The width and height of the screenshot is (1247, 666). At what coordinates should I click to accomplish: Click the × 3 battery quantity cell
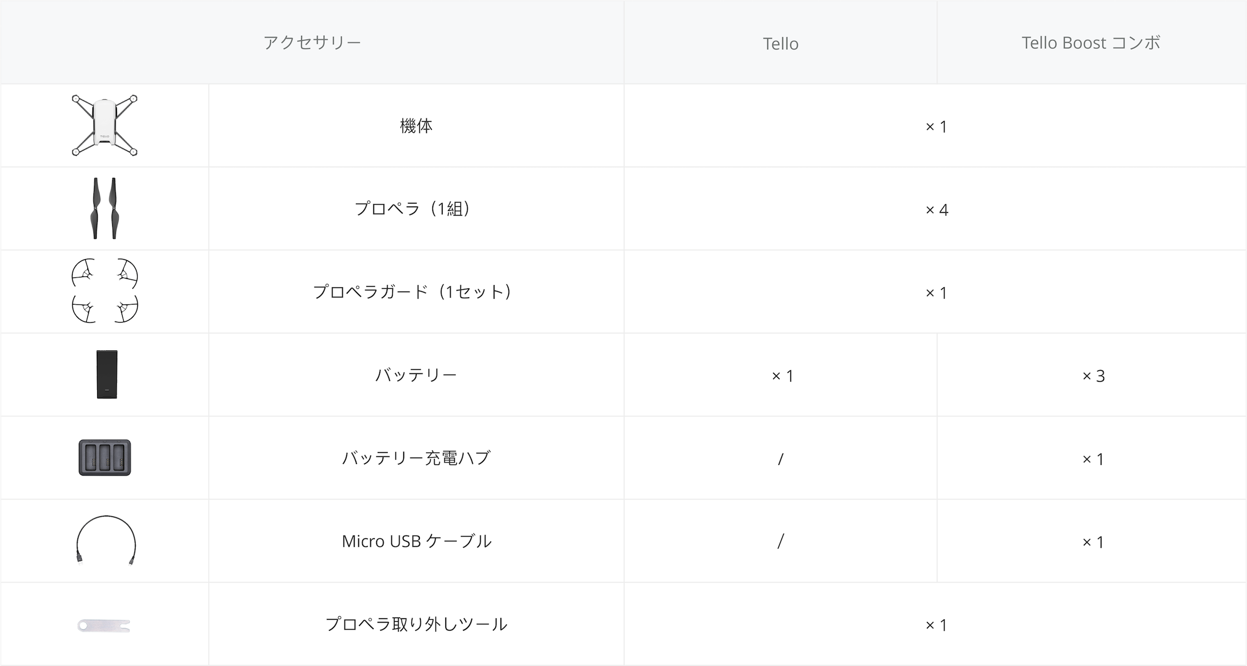click(x=1093, y=376)
